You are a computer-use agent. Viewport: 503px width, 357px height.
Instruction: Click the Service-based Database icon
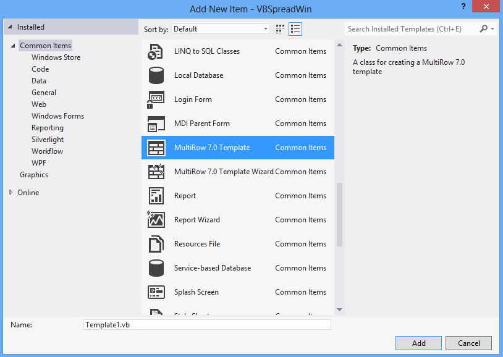156,268
